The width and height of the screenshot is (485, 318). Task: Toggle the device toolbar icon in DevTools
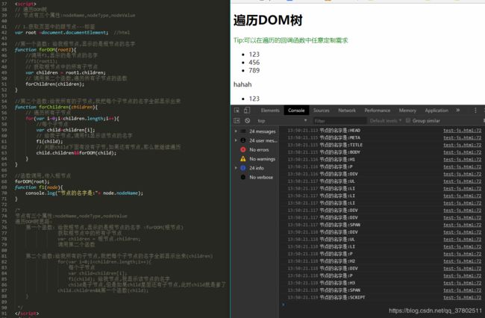[x=247, y=110]
